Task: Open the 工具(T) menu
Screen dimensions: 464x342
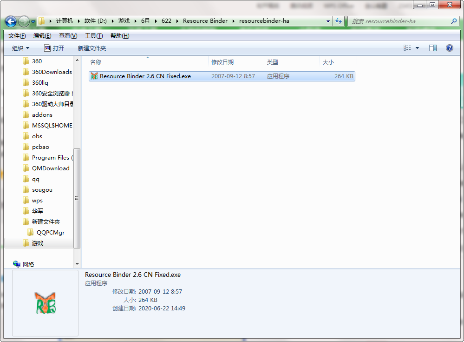Action: 94,36
